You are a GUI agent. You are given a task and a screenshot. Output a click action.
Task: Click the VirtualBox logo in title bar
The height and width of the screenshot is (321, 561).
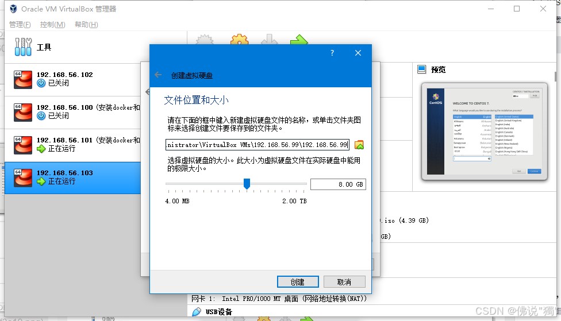pos(13,9)
